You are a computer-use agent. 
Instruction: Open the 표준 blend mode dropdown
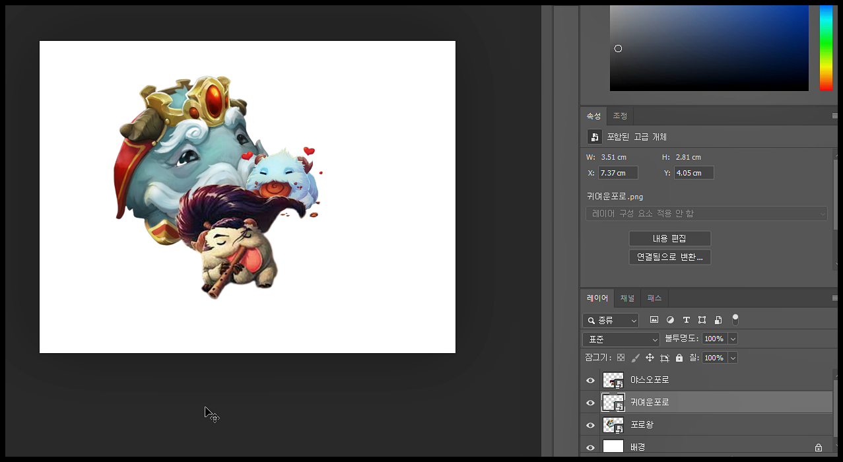click(621, 339)
